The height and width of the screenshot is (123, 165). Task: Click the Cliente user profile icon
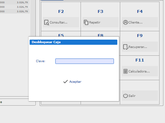pyautogui.click(x=125, y=22)
